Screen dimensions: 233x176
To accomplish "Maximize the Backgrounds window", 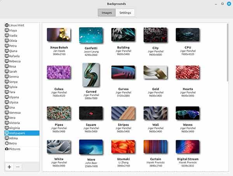I will 222,3.
